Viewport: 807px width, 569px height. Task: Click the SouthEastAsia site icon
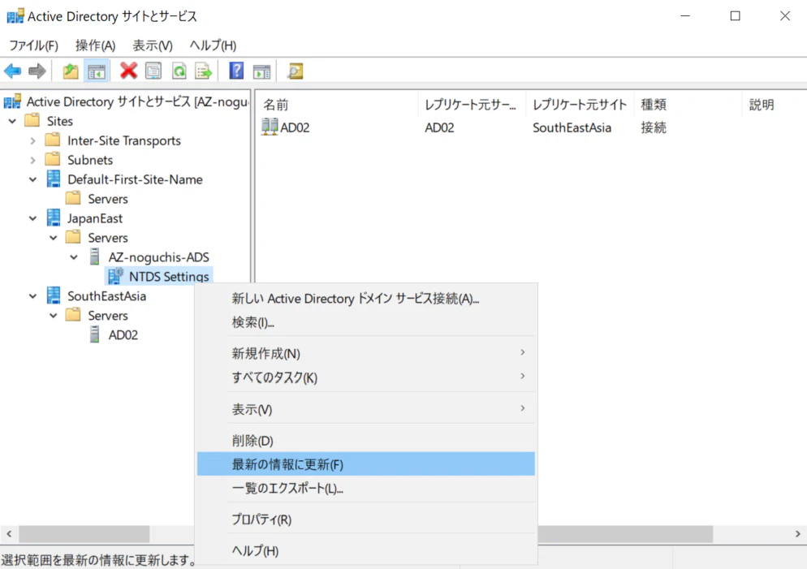click(x=54, y=295)
